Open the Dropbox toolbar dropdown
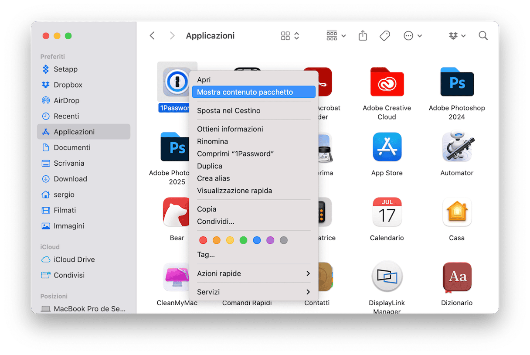The height and width of the screenshot is (355, 530). (457, 36)
